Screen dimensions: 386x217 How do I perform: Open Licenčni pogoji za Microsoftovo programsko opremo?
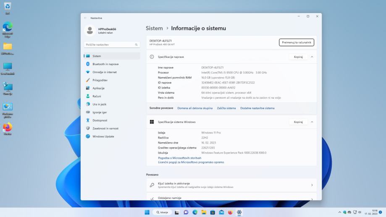point(191,162)
